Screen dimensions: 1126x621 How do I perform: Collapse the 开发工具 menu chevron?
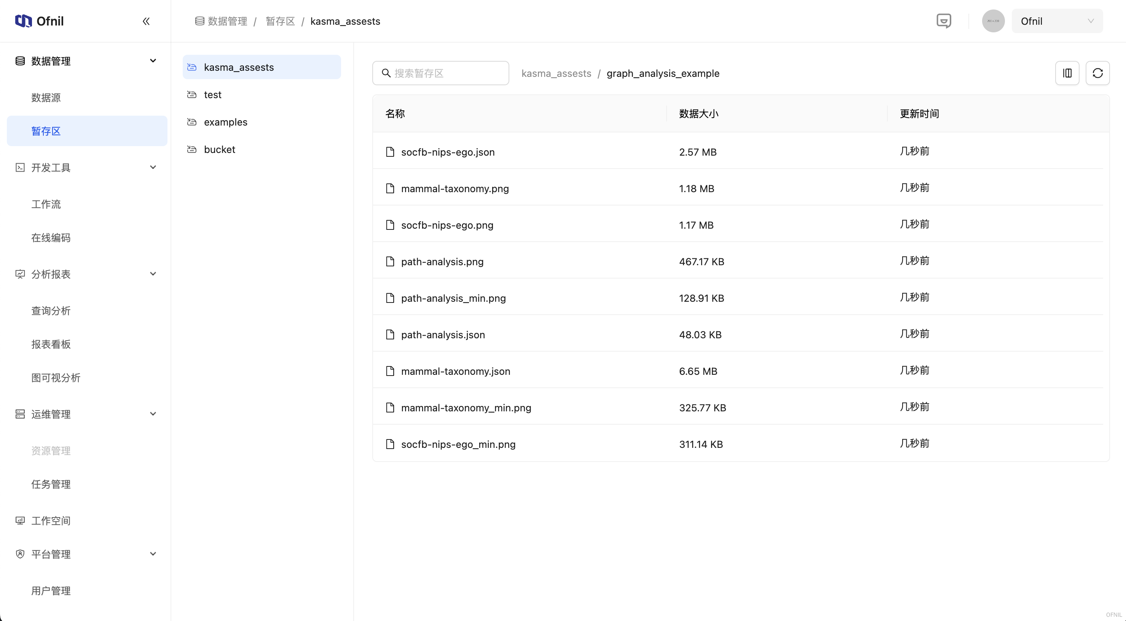pyautogui.click(x=153, y=167)
